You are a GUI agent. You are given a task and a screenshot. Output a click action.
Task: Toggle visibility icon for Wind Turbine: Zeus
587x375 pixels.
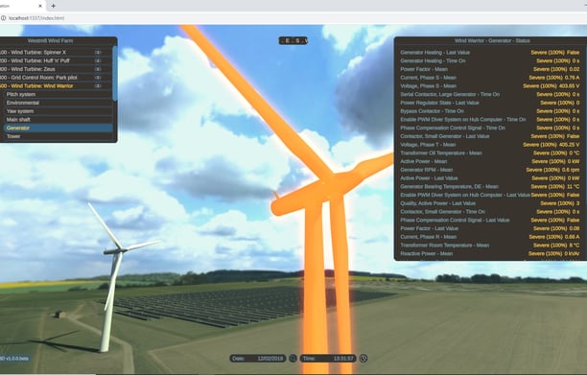98,69
